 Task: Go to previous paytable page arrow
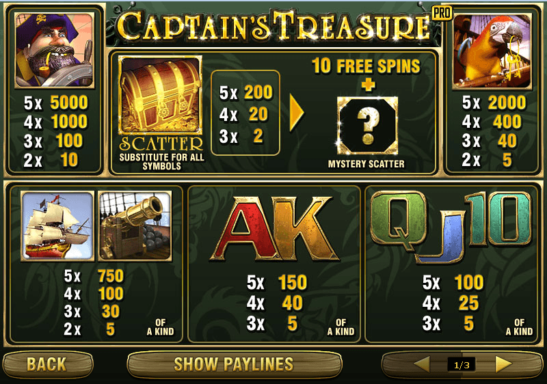[422, 364]
